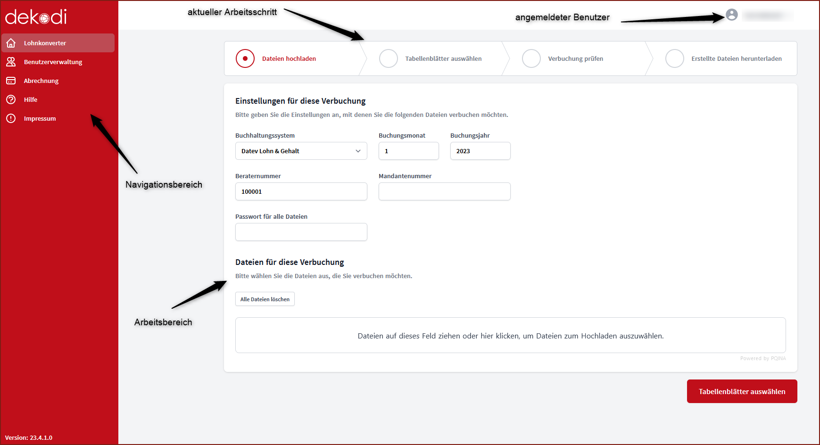Click the Powered by PQINA link
The image size is (820, 445).
[763, 358]
